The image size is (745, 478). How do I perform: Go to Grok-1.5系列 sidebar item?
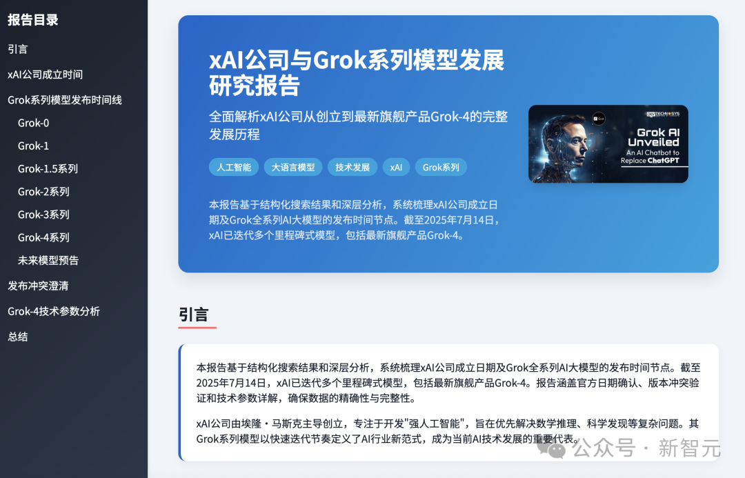pos(48,169)
